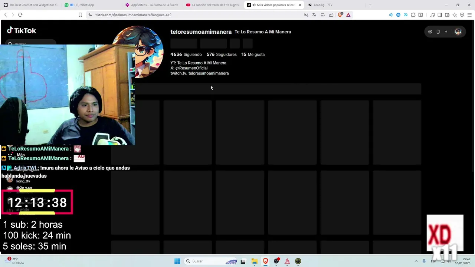Click the tab search window icon

coord(420,15)
